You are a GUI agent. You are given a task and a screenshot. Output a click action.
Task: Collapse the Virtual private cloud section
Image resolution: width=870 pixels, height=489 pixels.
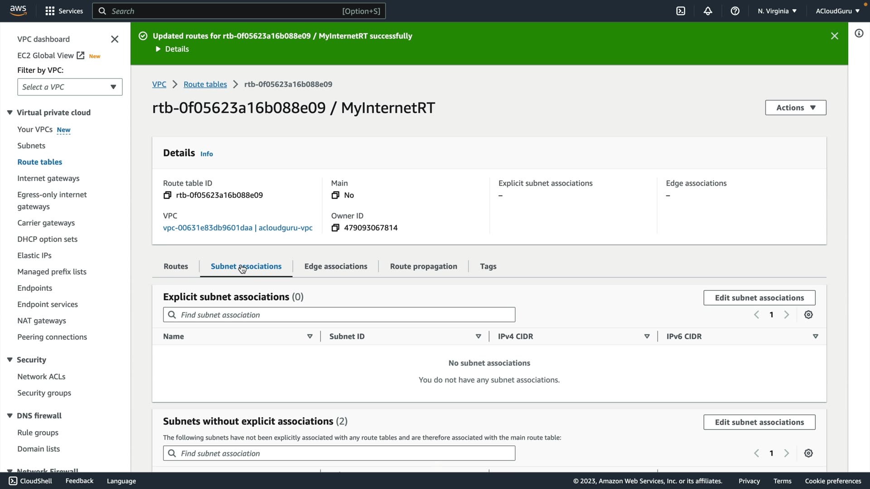[10, 113]
